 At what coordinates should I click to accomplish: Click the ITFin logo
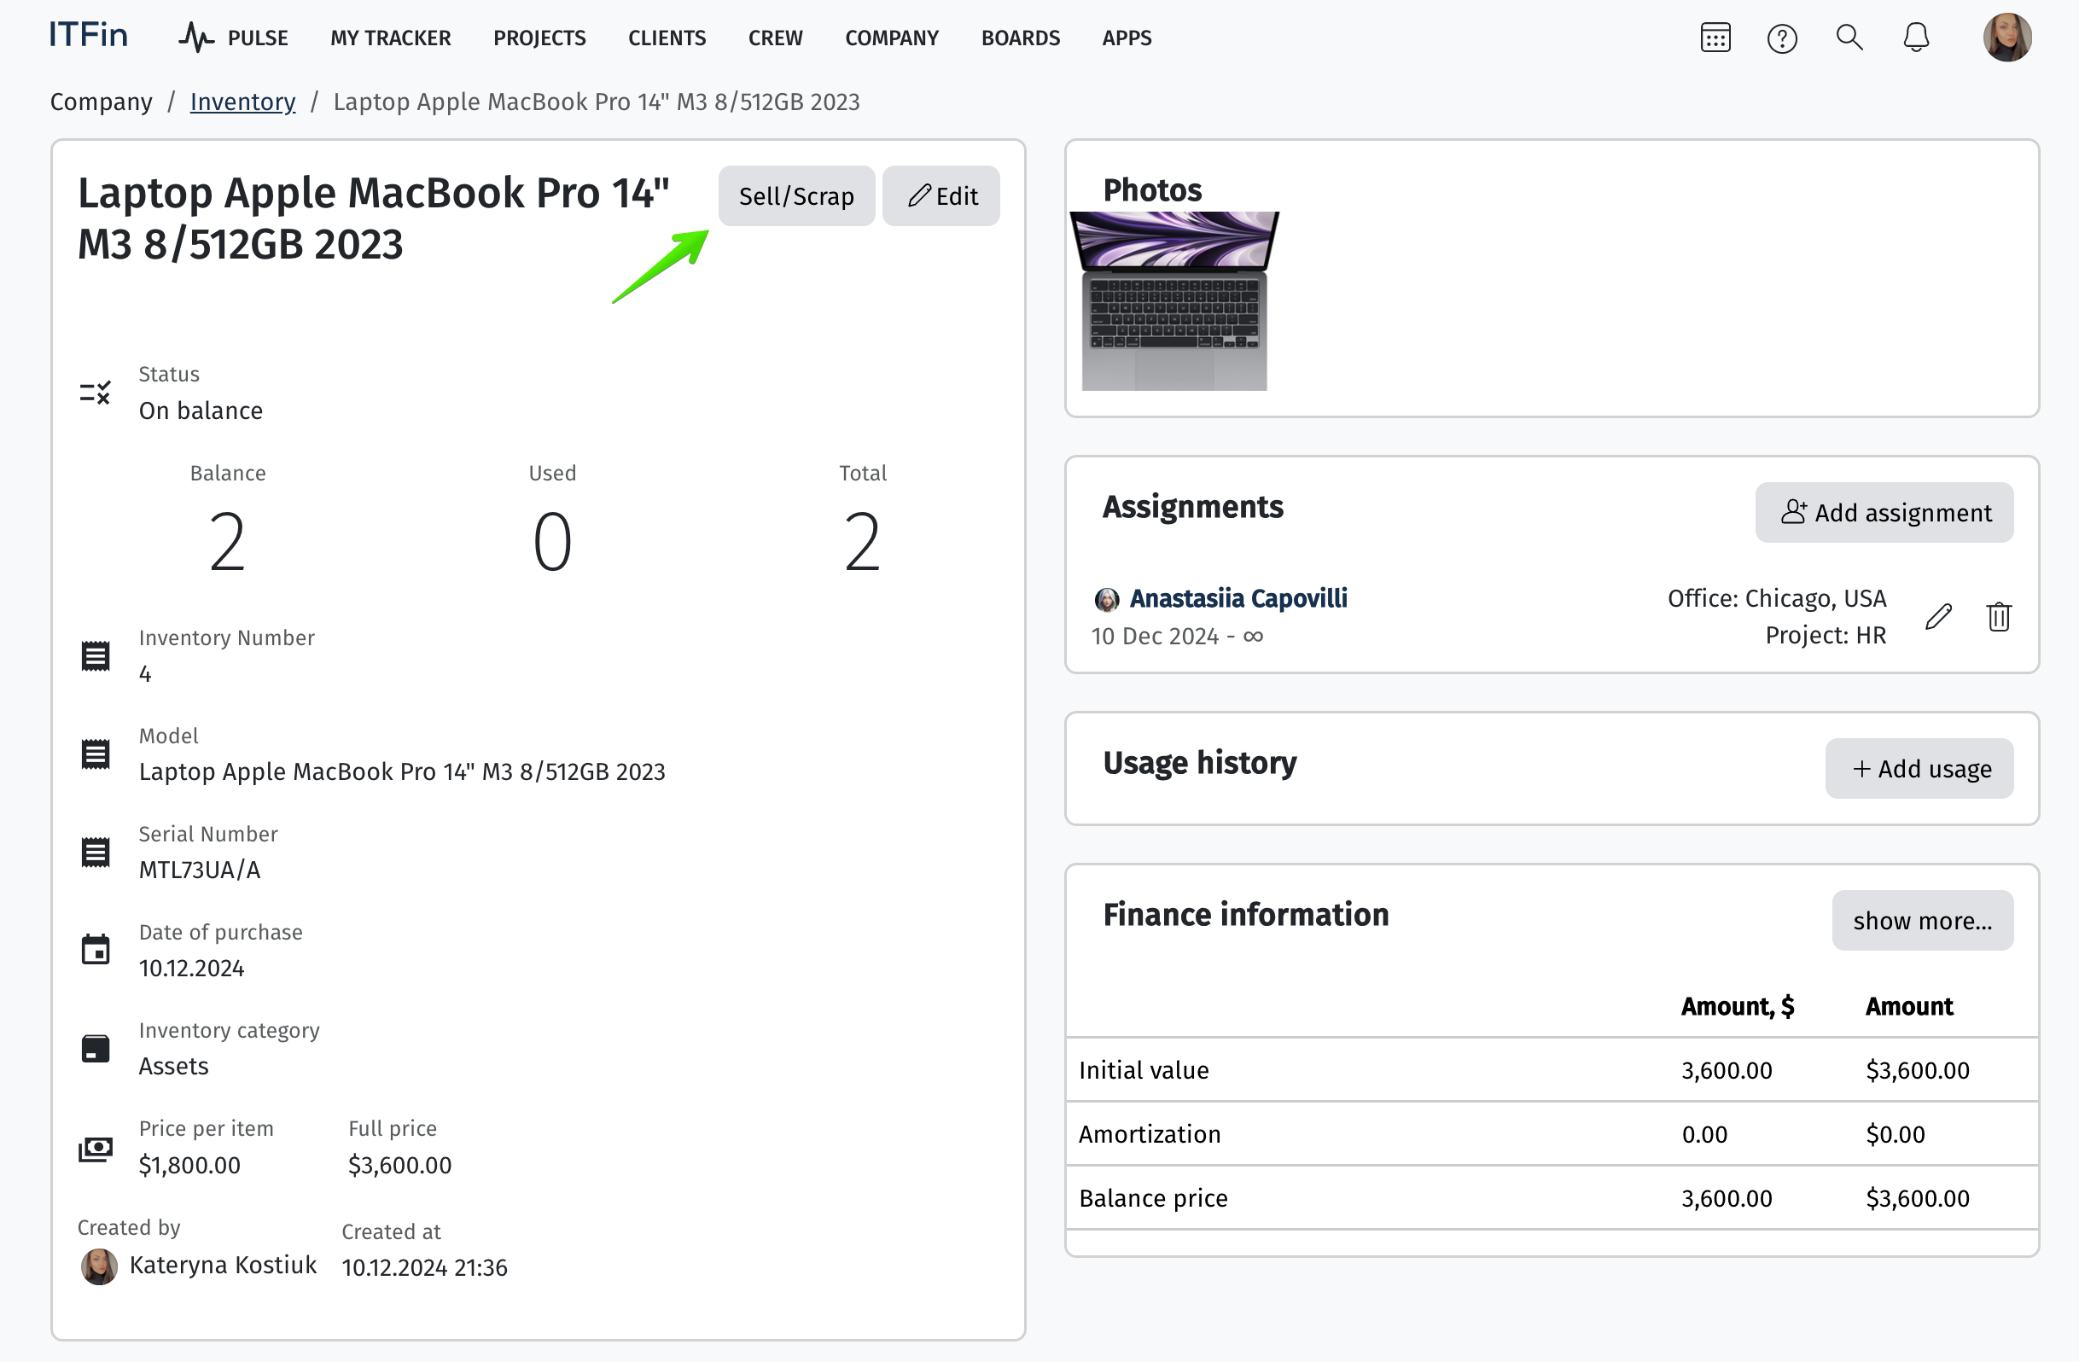coord(88,35)
